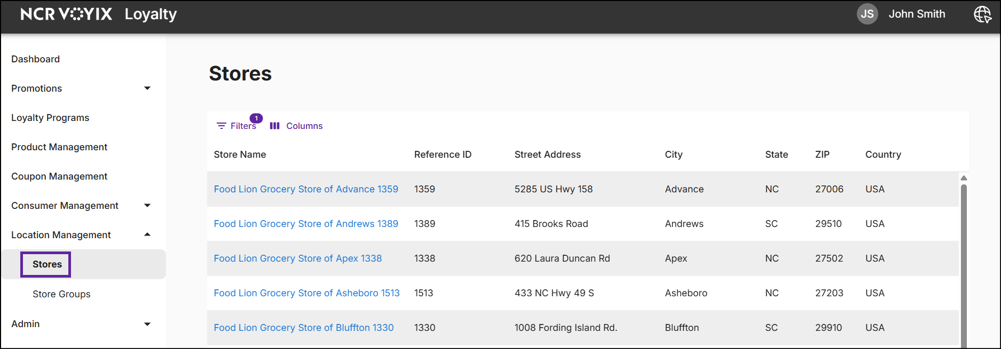Click city cell Apex
Image resolution: width=1001 pixels, height=349 pixels.
pos(676,258)
